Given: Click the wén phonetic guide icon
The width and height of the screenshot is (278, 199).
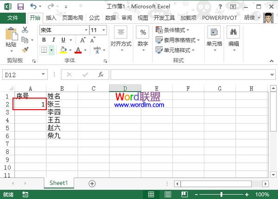Looking at the screenshot, I should point(97,50).
